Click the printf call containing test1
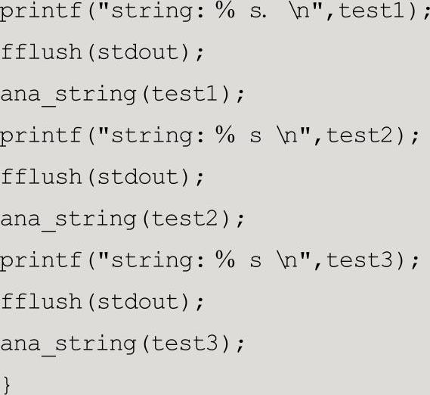The height and width of the screenshot is (395, 430). point(215,12)
